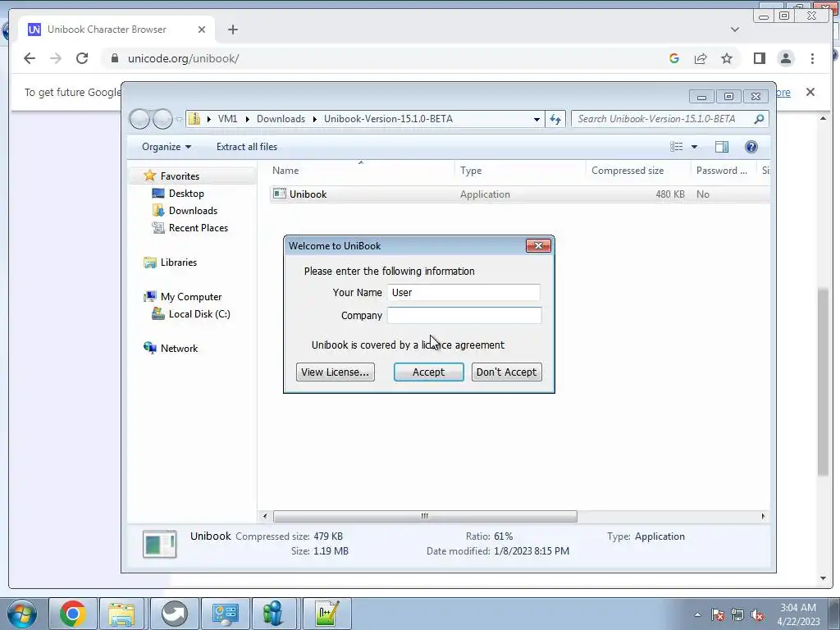Click the File Explorer taskbar icon
This screenshot has width=840, height=630.
tap(122, 614)
